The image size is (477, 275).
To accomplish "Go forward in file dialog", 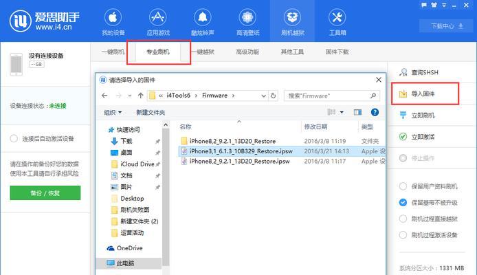I will pos(118,96).
